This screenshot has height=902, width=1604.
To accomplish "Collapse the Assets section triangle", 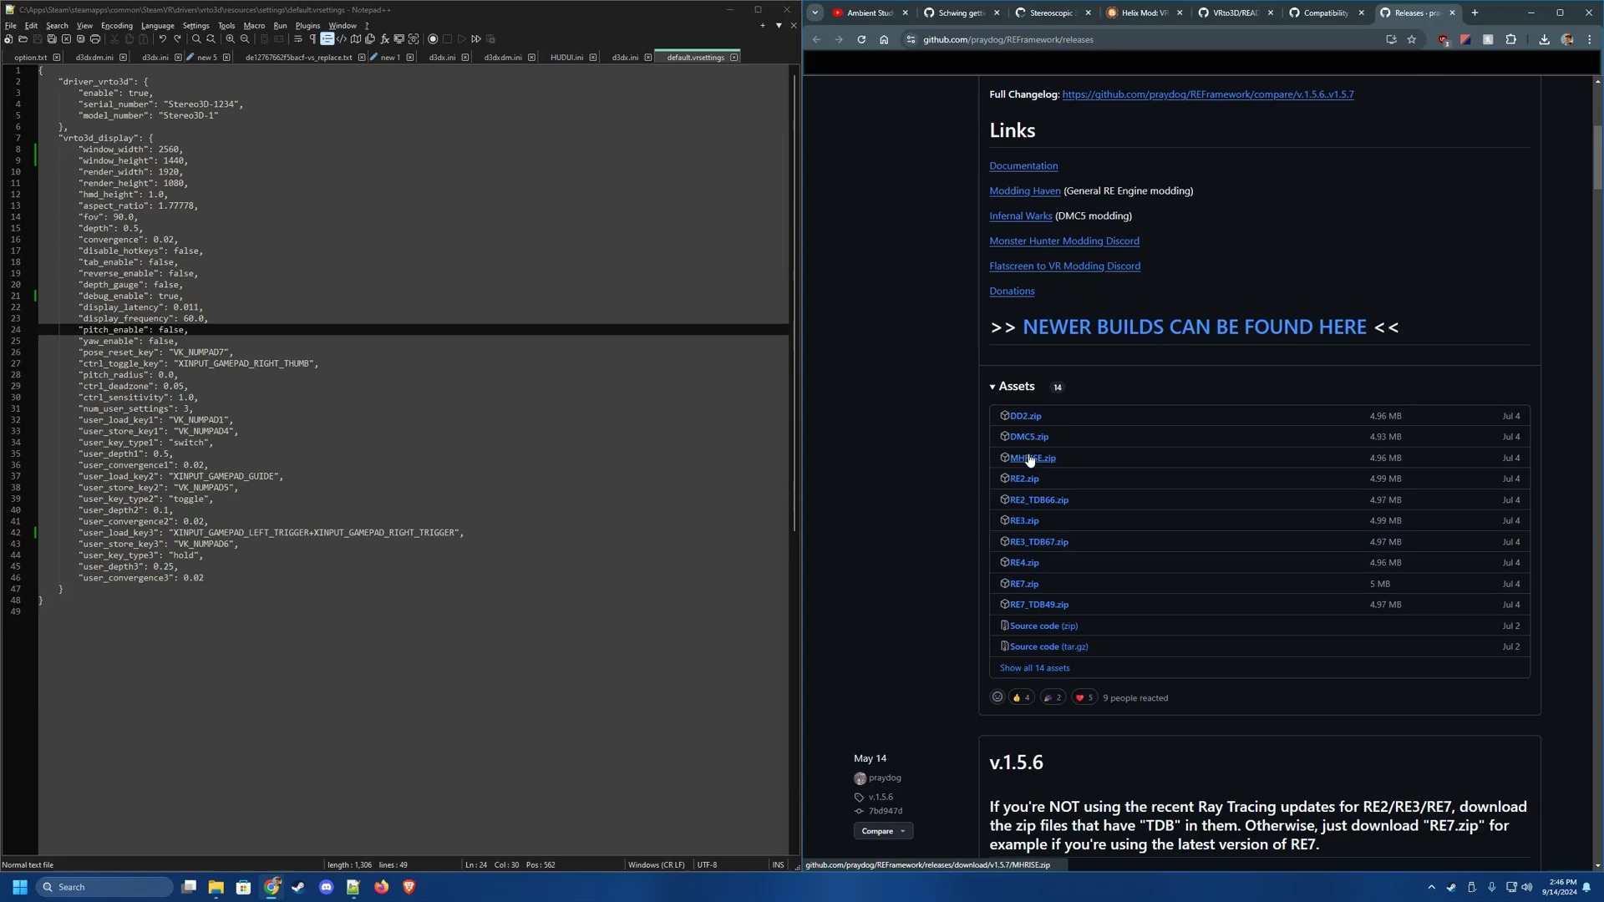I will [992, 388].
